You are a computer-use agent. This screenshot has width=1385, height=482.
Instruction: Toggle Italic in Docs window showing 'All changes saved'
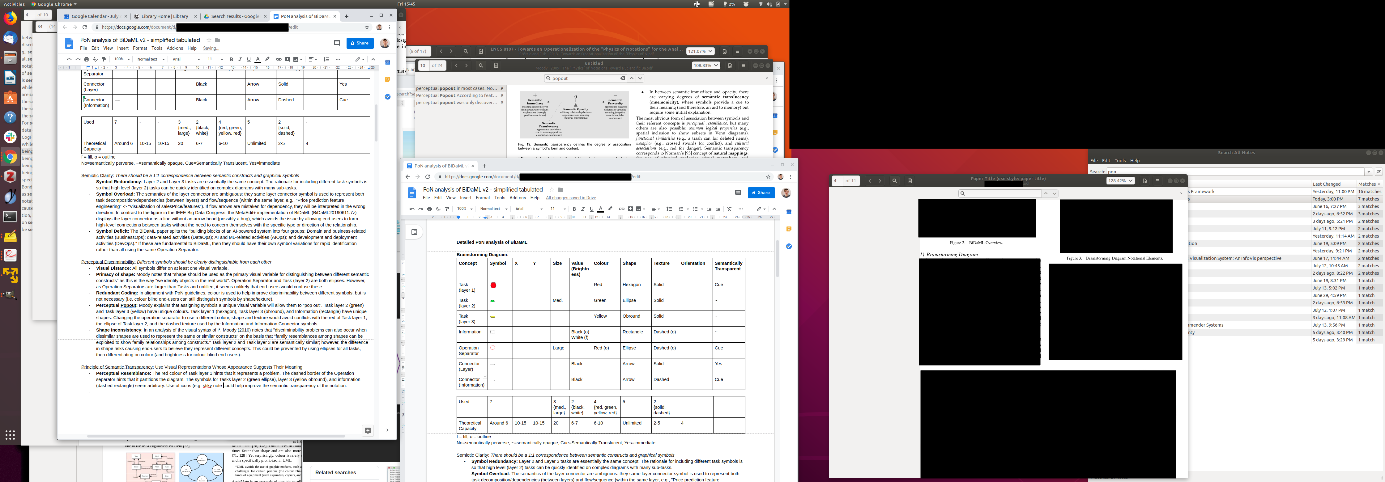tap(583, 209)
